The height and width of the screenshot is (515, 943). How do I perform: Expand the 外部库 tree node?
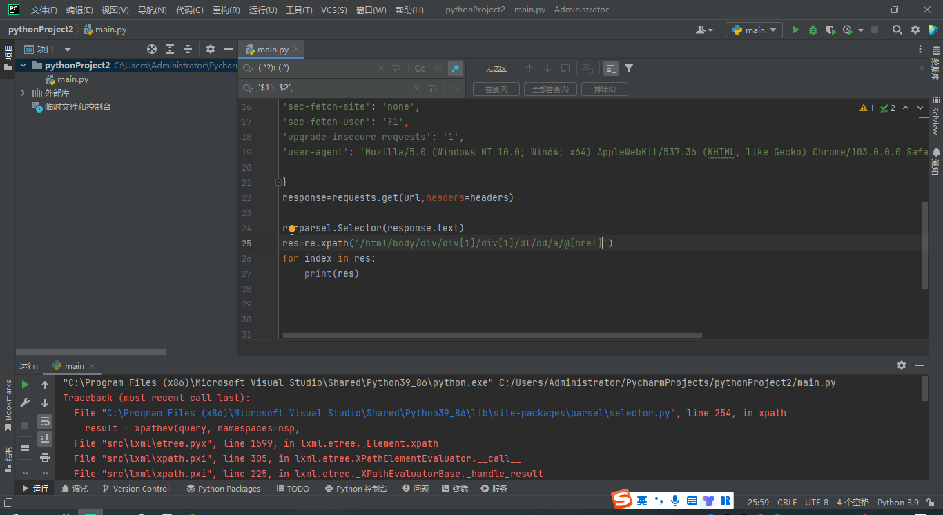point(23,93)
